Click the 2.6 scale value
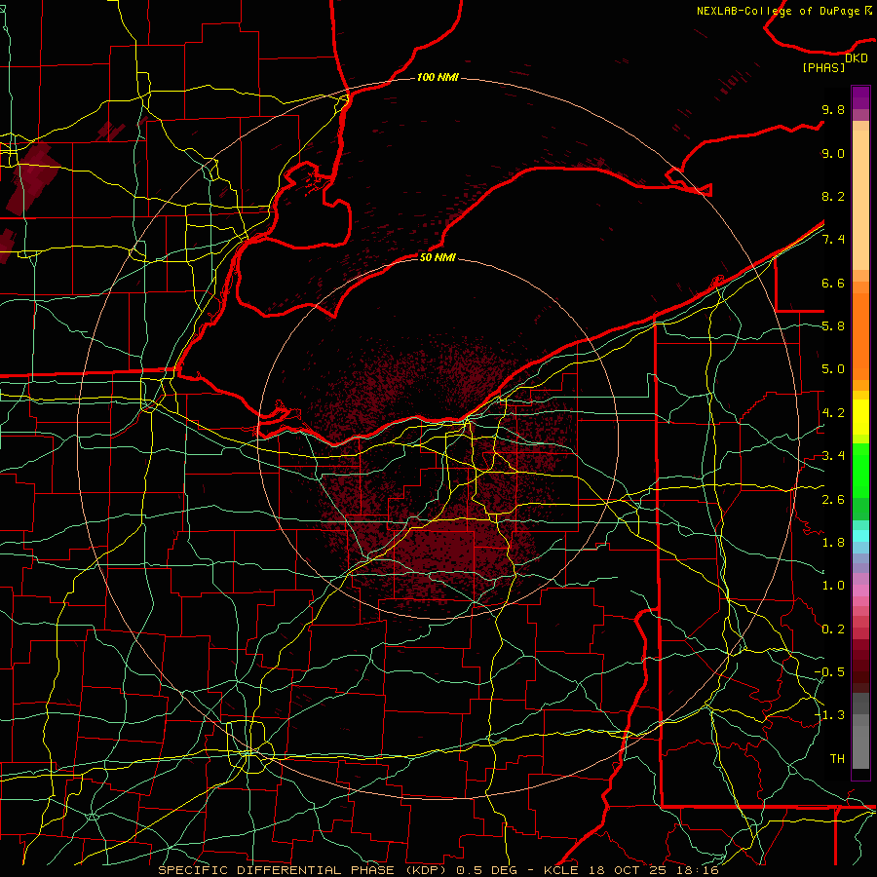 (x=833, y=500)
